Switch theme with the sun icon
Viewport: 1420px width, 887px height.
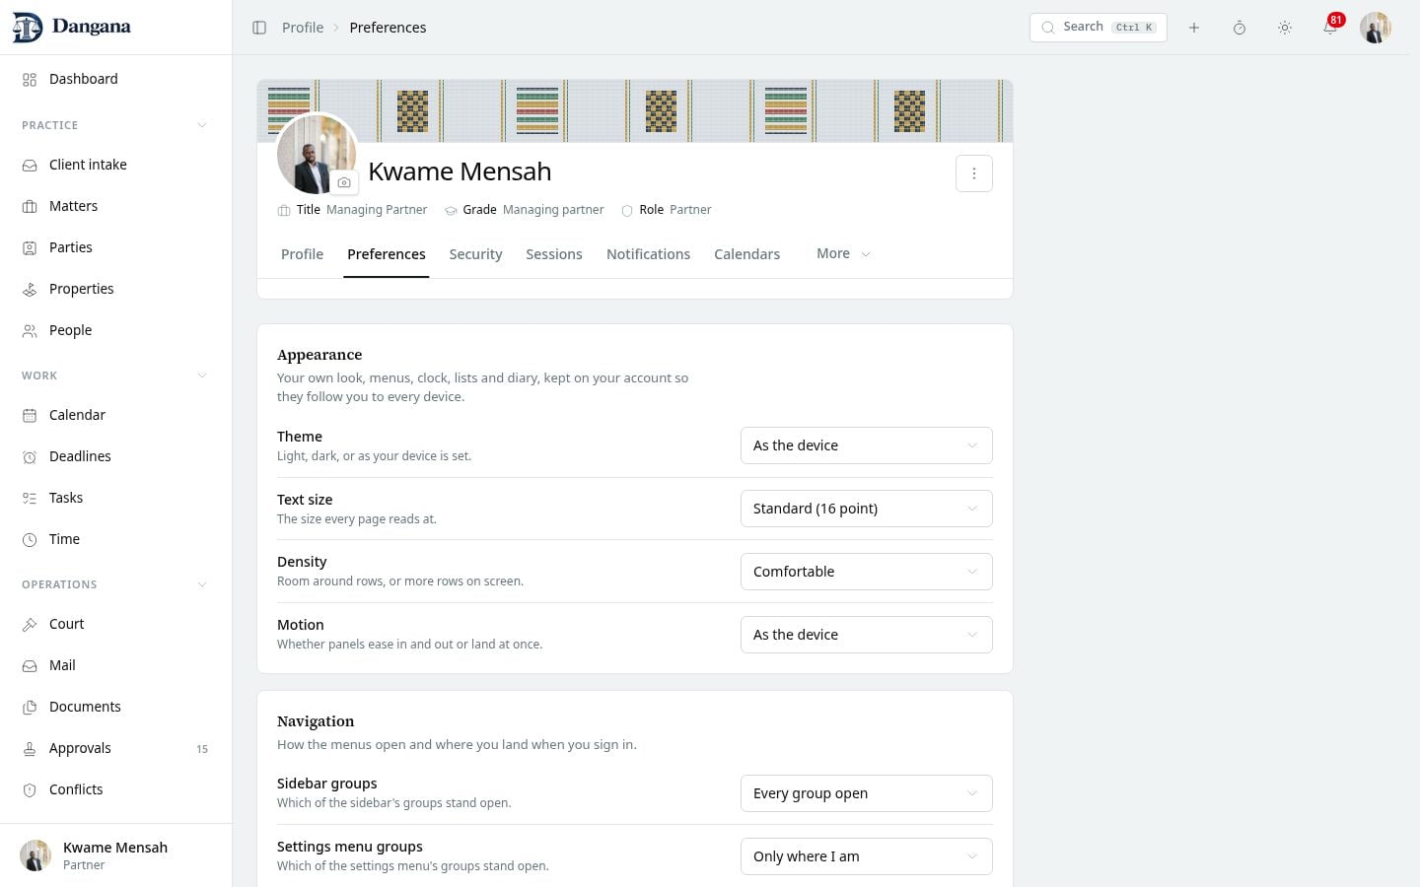click(x=1285, y=28)
